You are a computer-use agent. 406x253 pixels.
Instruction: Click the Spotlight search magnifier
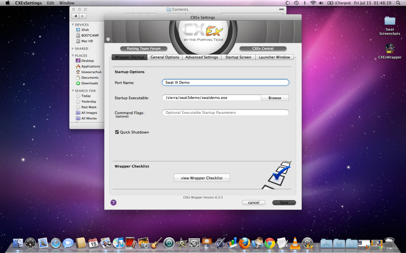398,3
